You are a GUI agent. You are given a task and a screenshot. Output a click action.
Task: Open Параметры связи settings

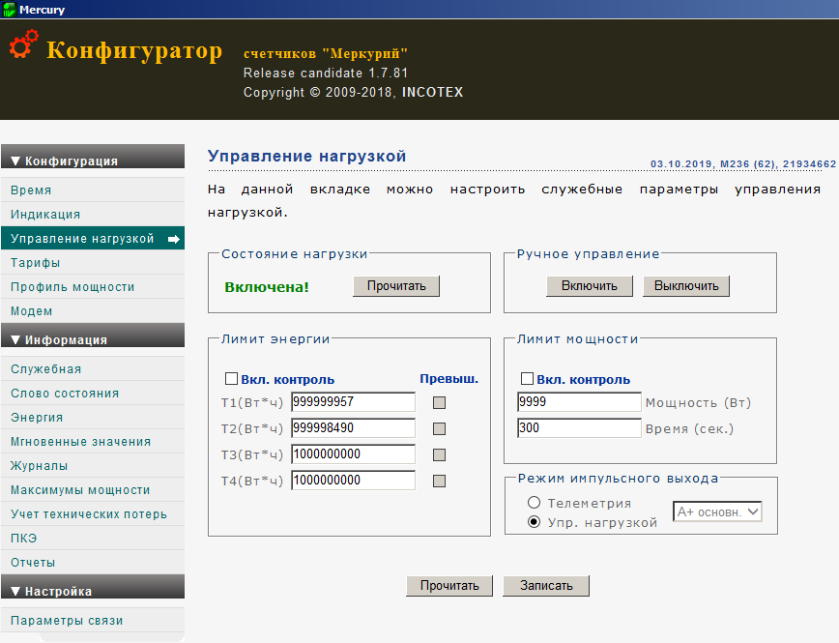coord(93,621)
